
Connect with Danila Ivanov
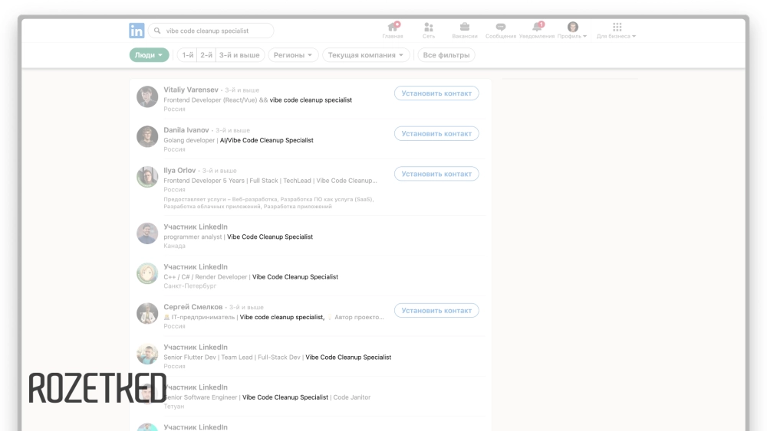point(436,134)
